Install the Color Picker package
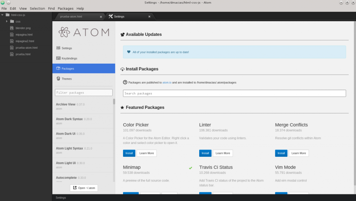 coord(129,153)
